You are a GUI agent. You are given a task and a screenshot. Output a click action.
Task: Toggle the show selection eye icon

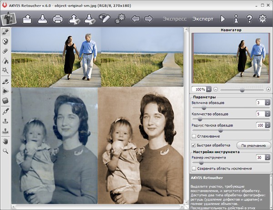105,19
